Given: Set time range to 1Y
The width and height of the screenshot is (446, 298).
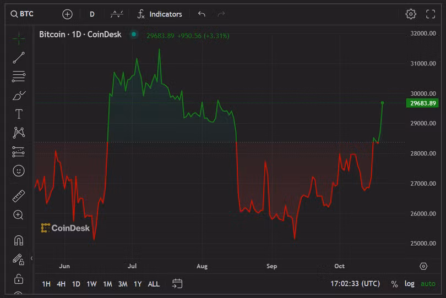Looking at the screenshot, I should (x=138, y=284).
